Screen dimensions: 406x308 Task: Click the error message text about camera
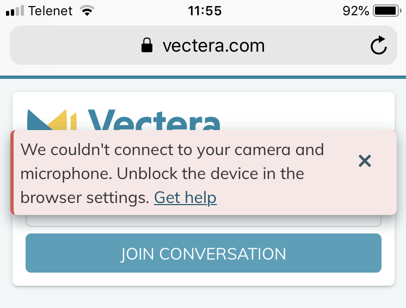tap(172, 174)
